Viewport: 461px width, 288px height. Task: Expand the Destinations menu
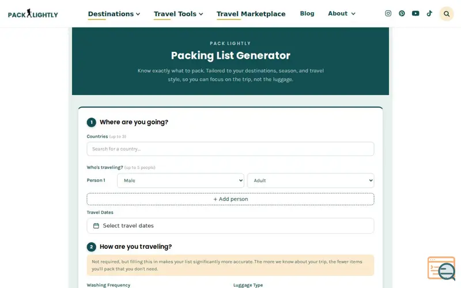click(114, 14)
